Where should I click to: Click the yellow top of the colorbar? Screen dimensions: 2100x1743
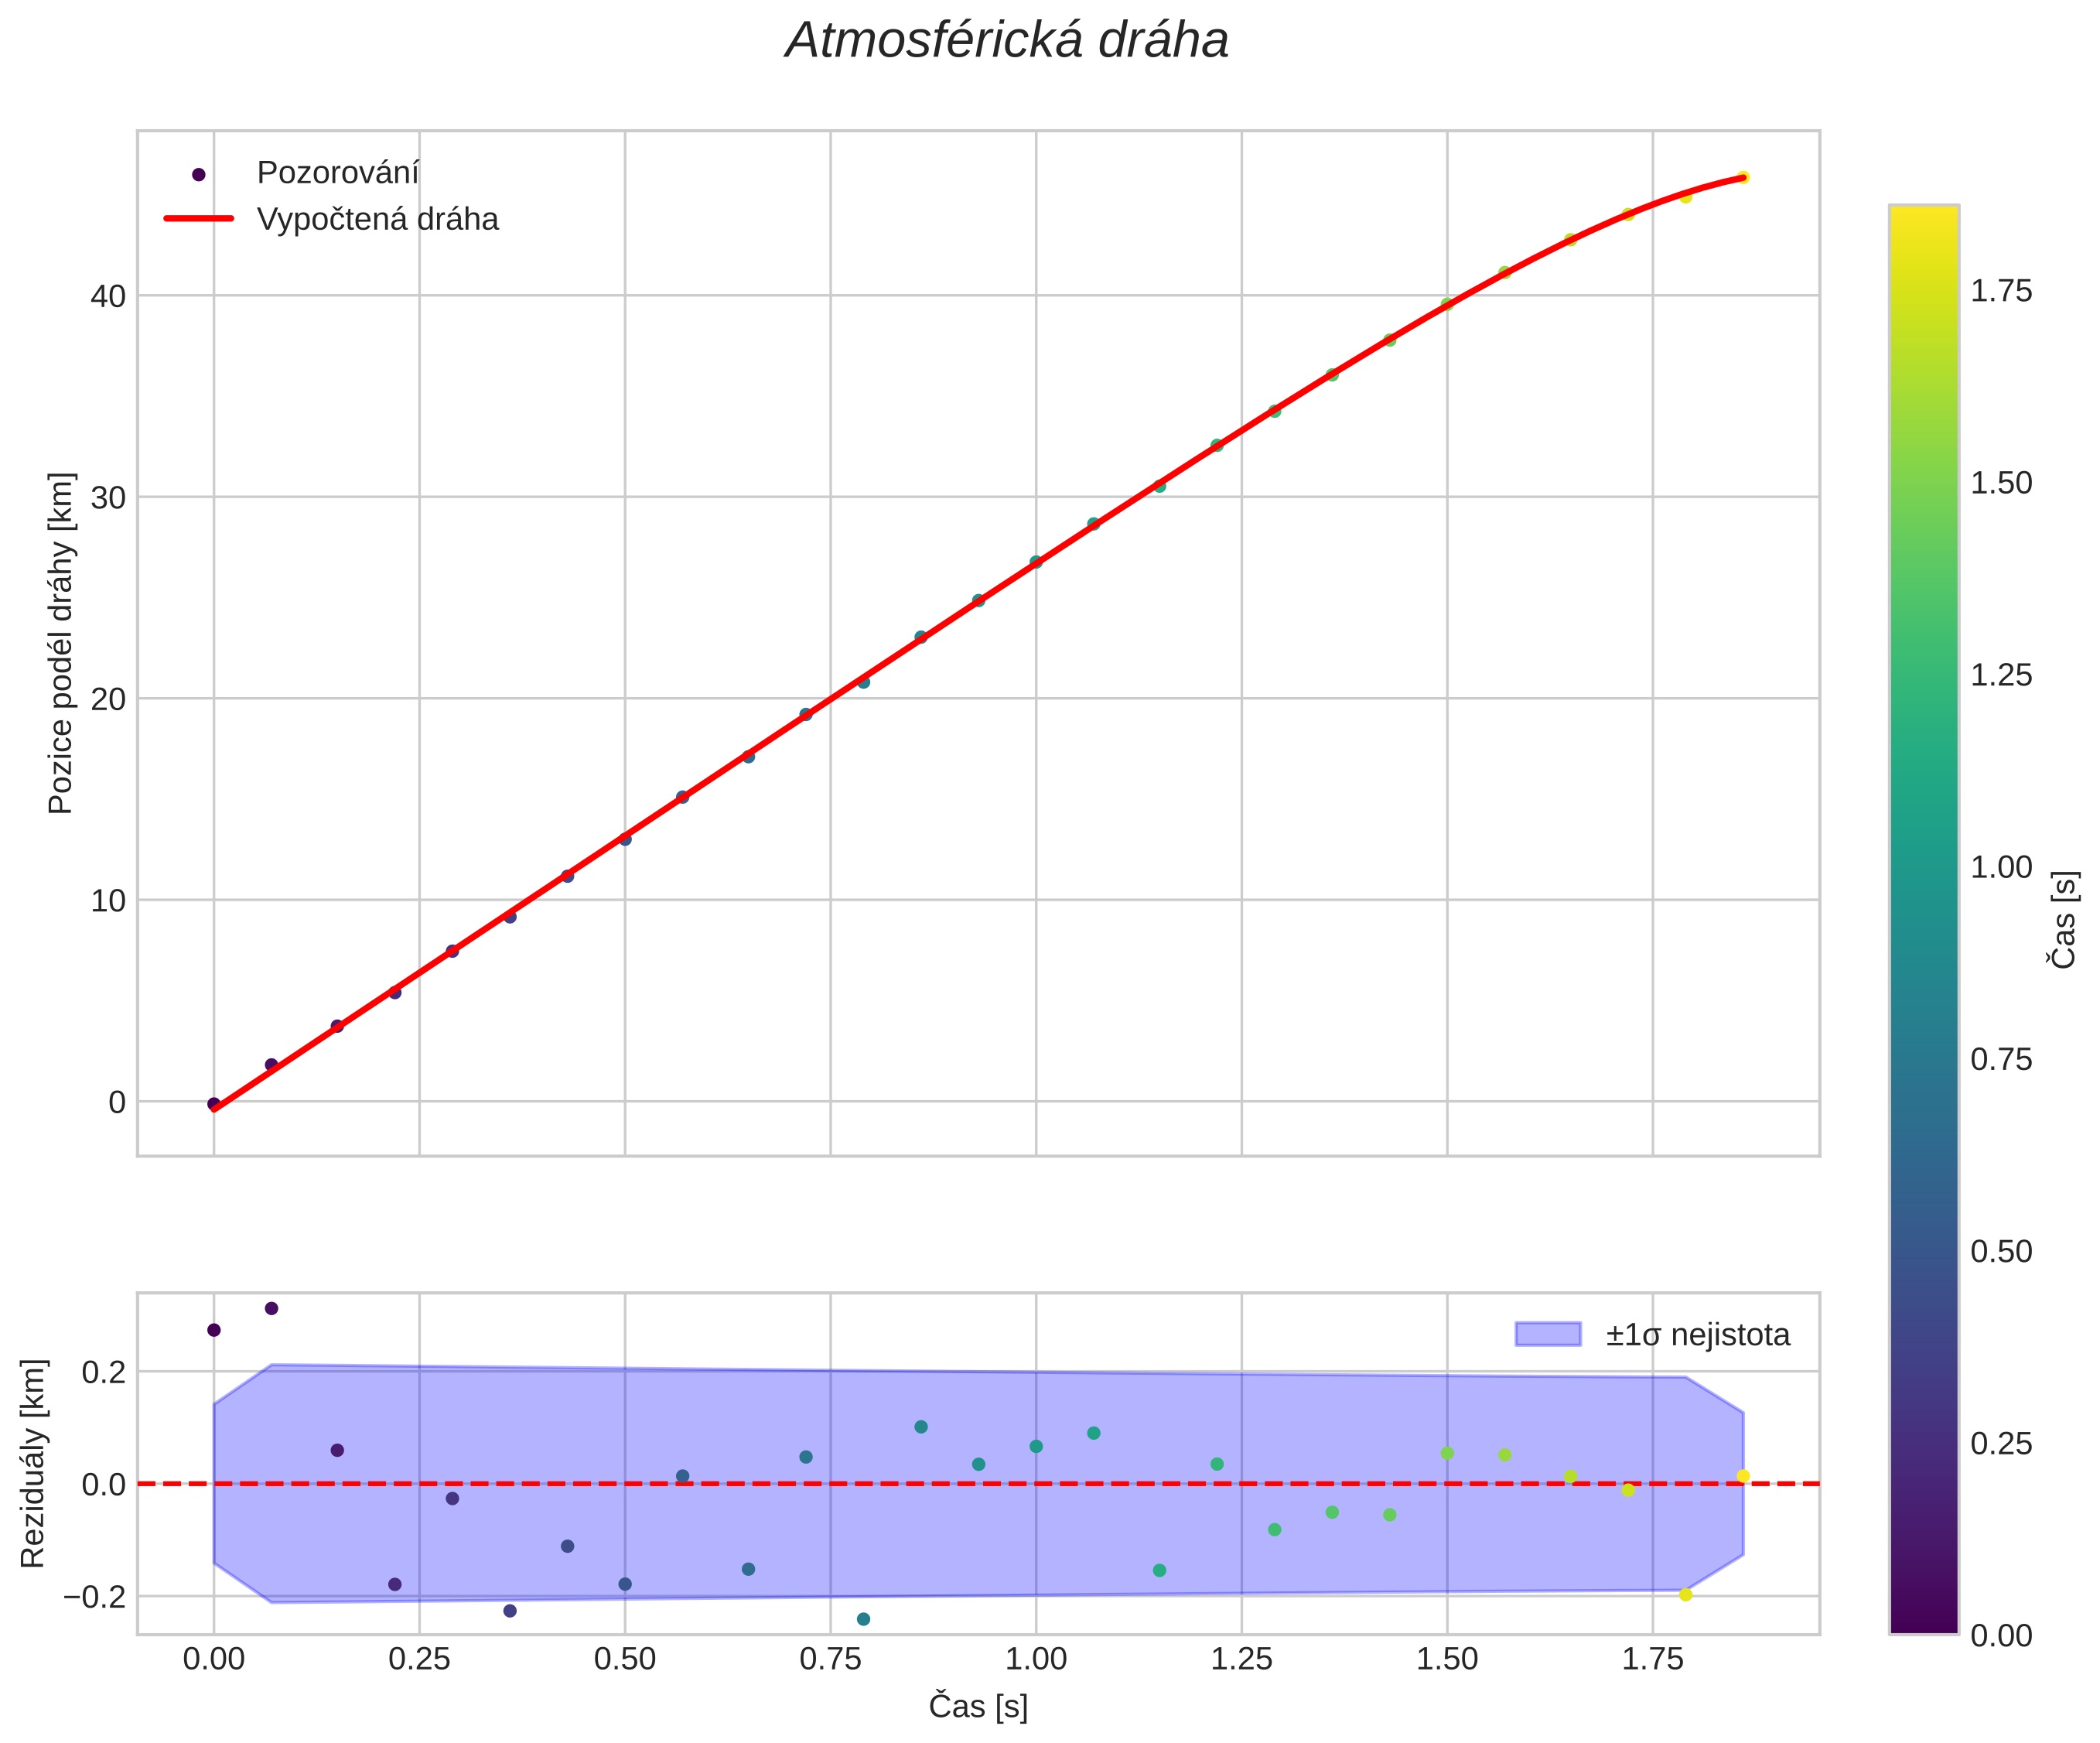point(1923,215)
